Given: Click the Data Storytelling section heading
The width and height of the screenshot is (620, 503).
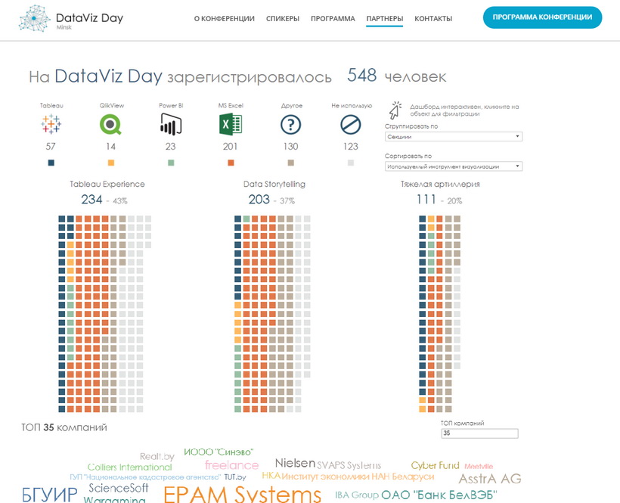Looking at the screenshot, I should point(274,184).
